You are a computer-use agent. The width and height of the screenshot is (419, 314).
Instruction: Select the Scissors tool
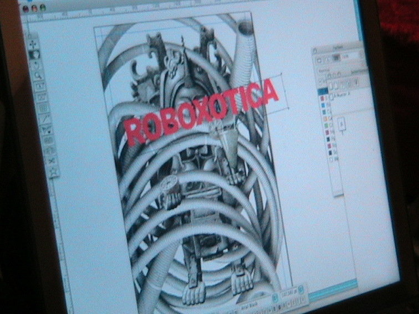[51, 161]
